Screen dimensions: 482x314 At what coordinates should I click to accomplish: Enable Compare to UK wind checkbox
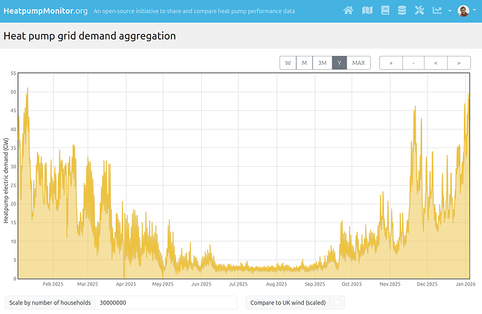click(338, 303)
